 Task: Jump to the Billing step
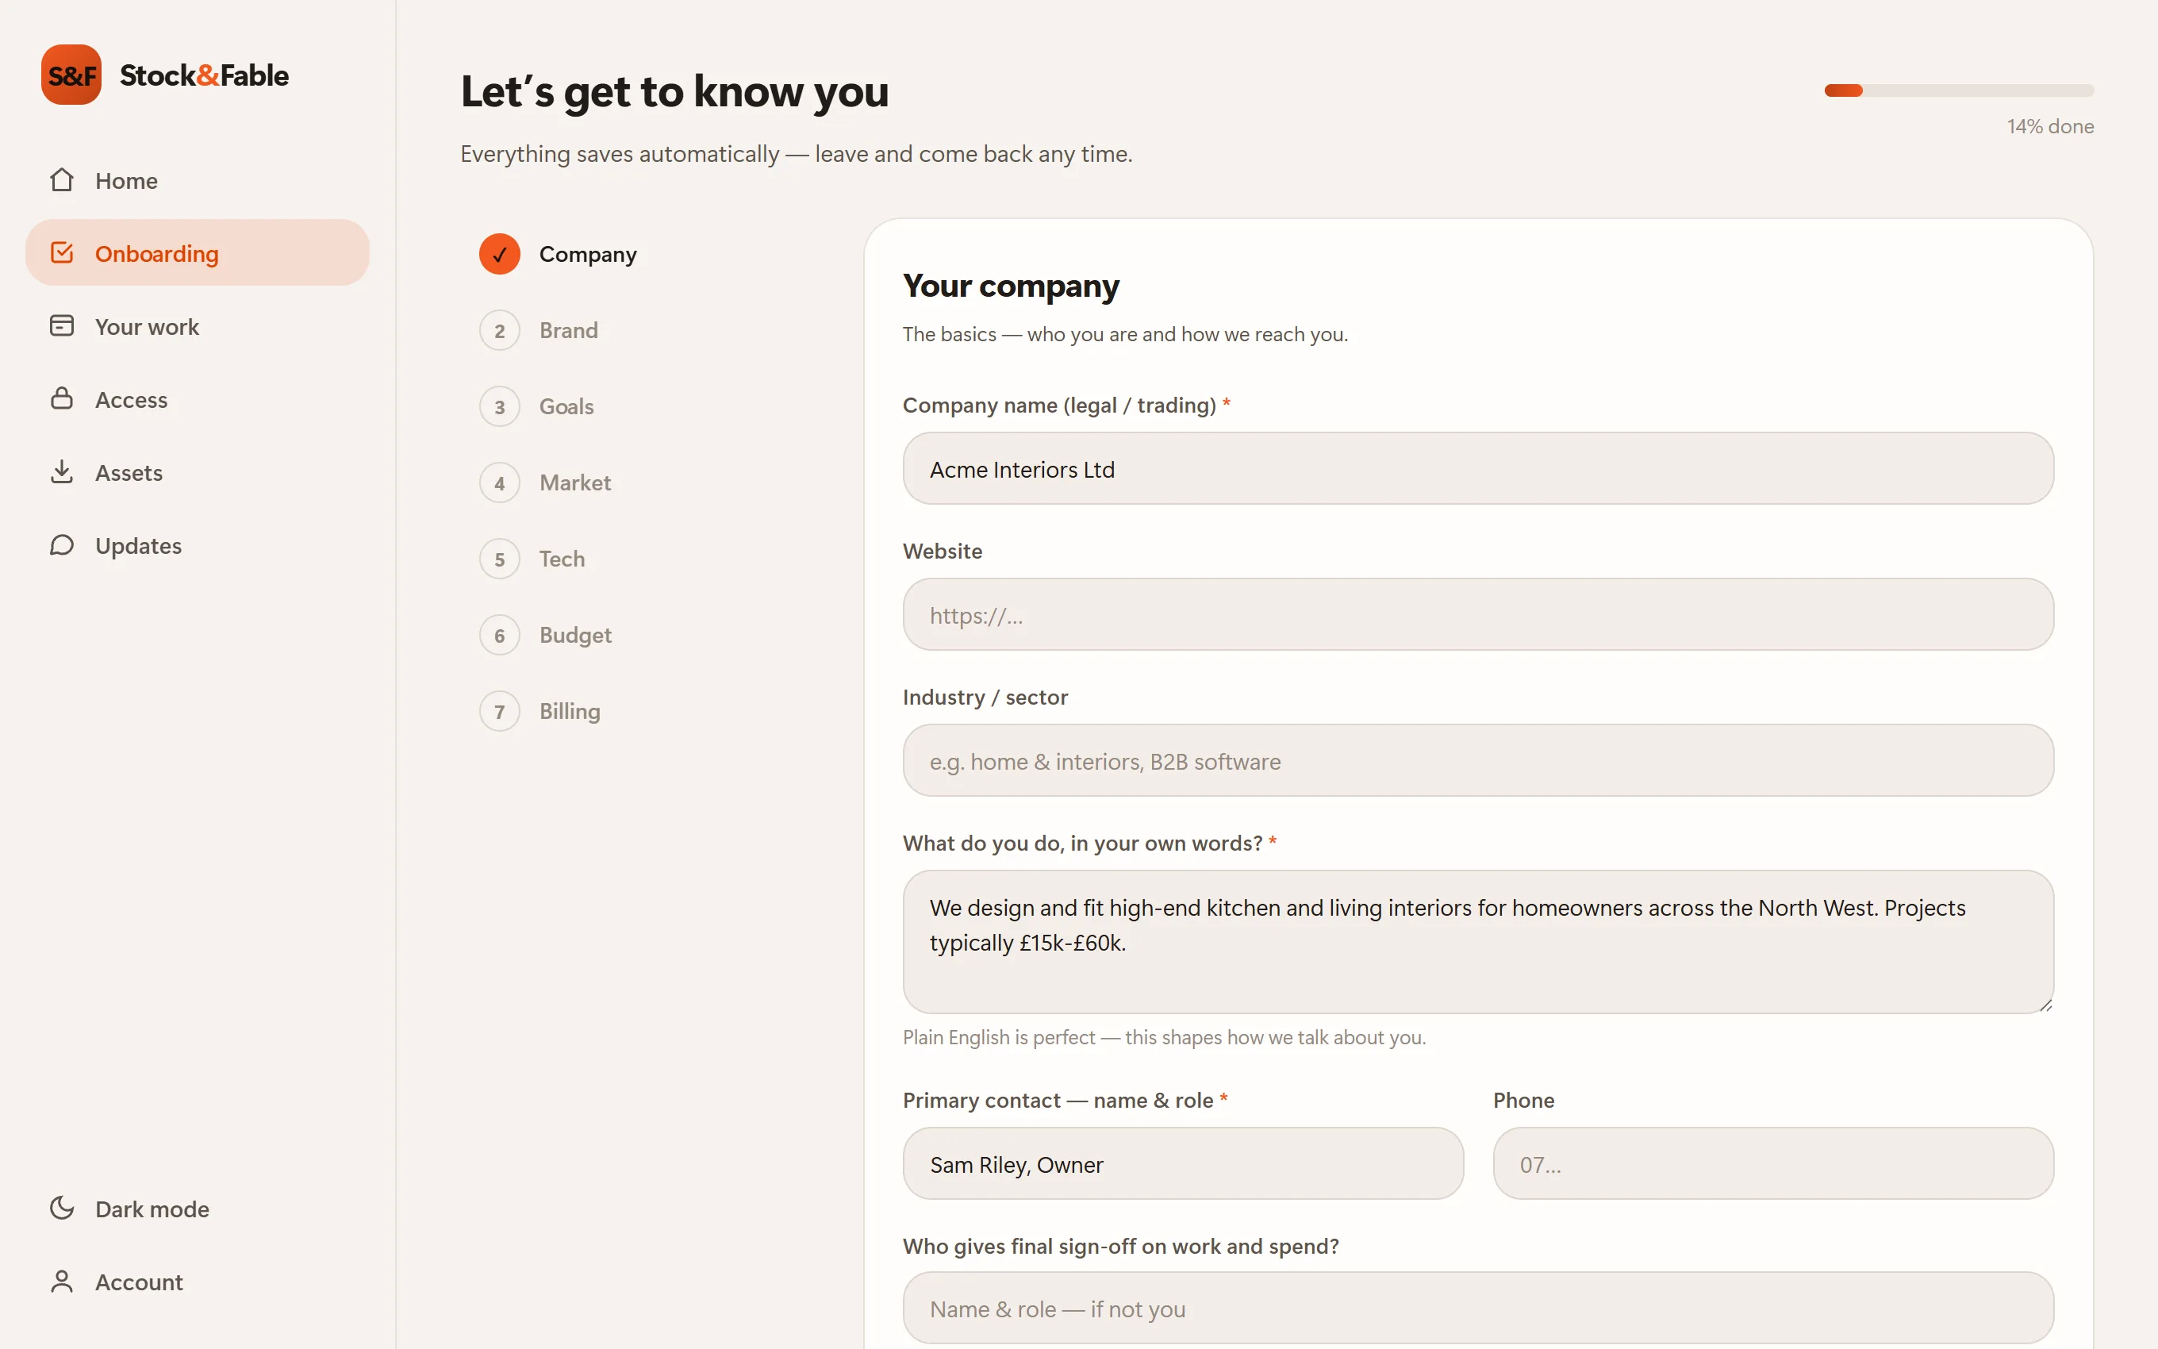pyautogui.click(x=570, y=712)
